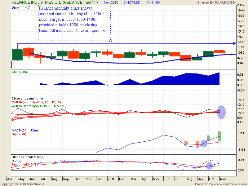Click the V=11.6M volume value
The width and height of the screenshot is (248, 186).
pos(154,2)
